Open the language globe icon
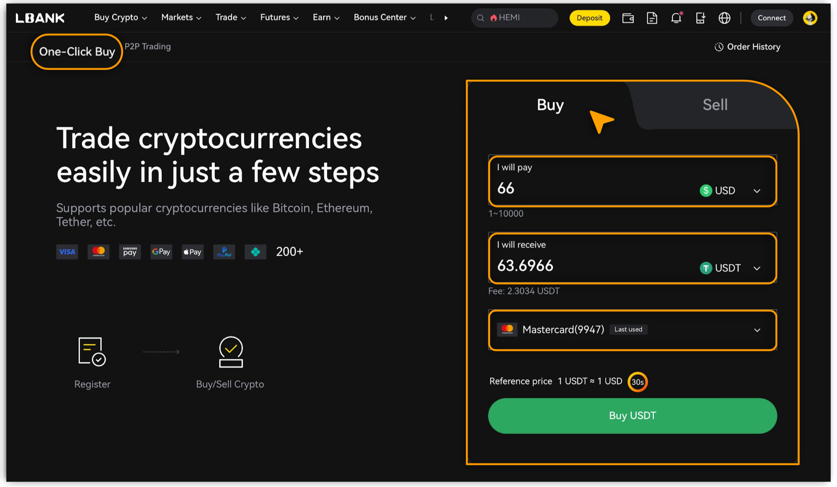Viewport: 837px width, 487px height. point(724,18)
